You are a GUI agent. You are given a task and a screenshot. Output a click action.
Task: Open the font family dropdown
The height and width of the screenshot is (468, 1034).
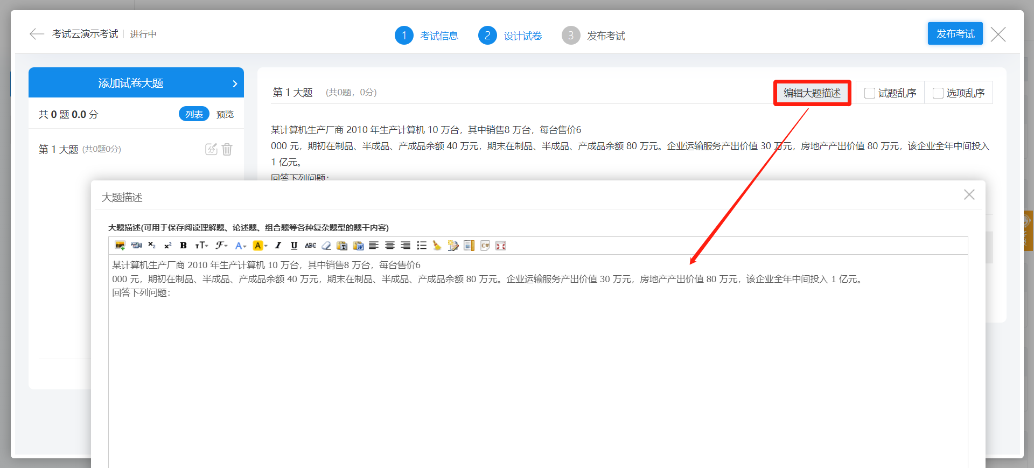221,246
